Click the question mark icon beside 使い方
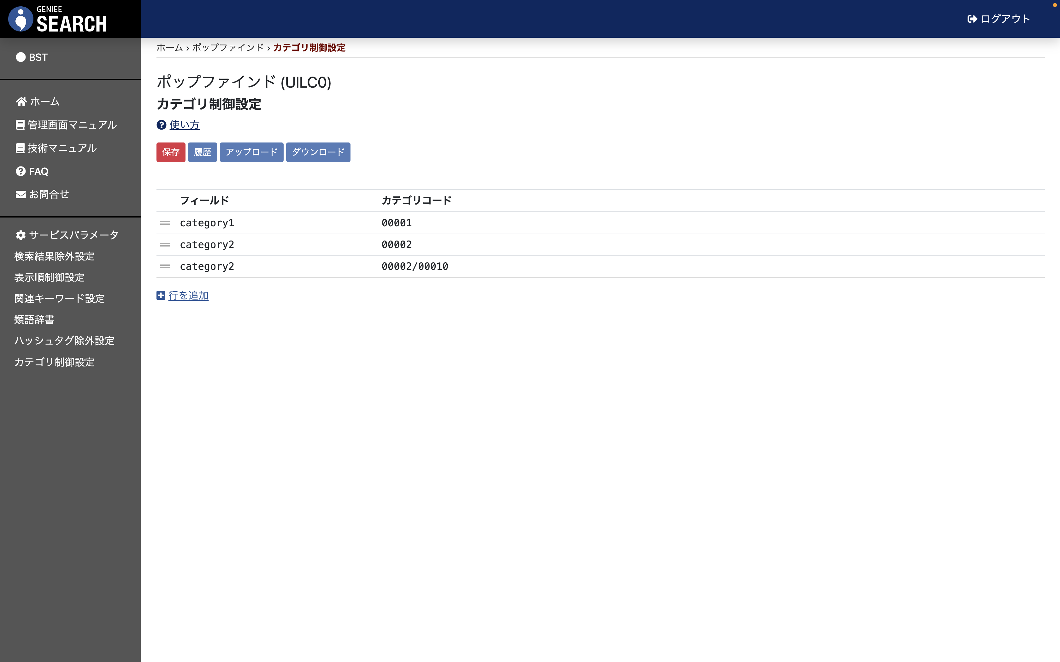This screenshot has height=662, width=1060. point(161,125)
